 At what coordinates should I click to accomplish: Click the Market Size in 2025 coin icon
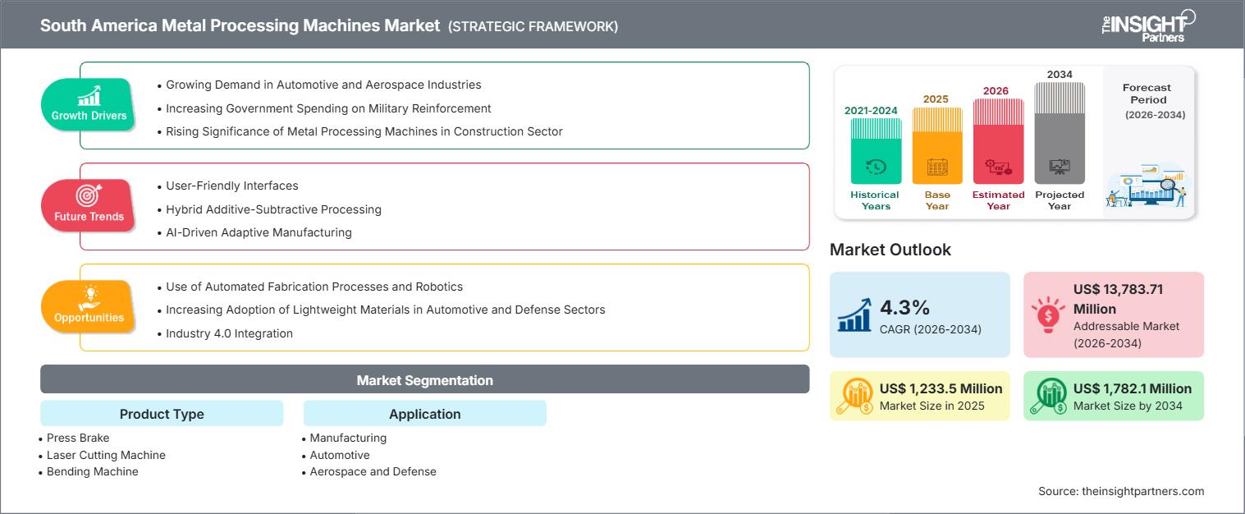click(x=854, y=396)
